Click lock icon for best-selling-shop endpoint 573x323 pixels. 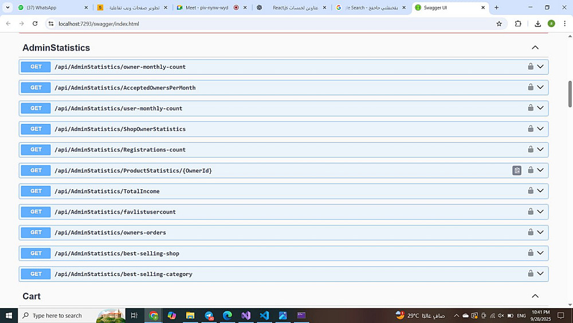pos(530,253)
